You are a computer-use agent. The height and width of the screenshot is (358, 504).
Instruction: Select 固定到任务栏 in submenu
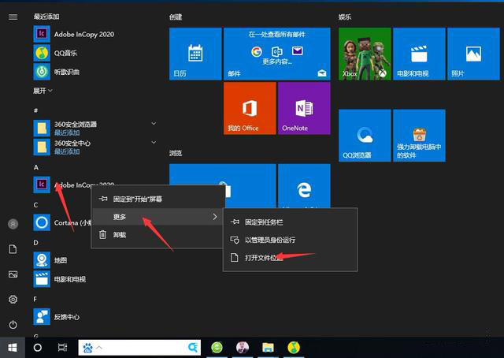[290, 222]
